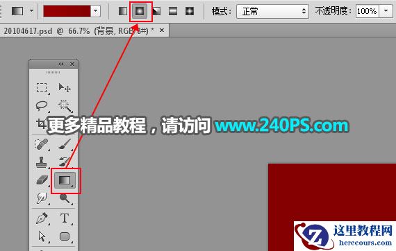The width and height of the screenshot is (396, 251).
Task: Open the gradient picker dropdown arrow
Action: [x=95, y=11]
